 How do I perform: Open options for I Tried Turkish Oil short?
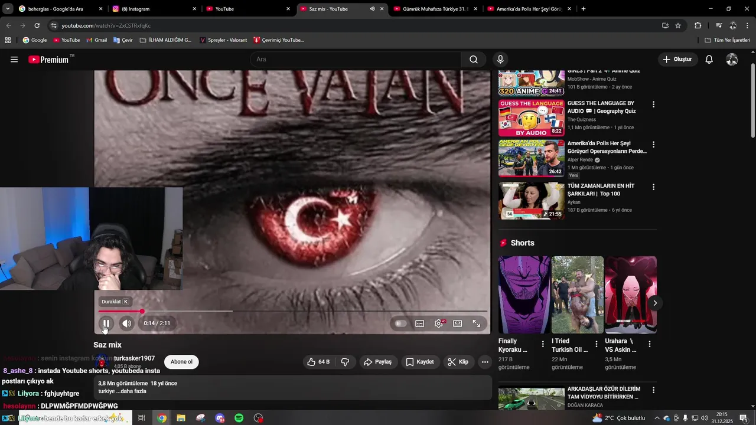(x=596, y=344)
